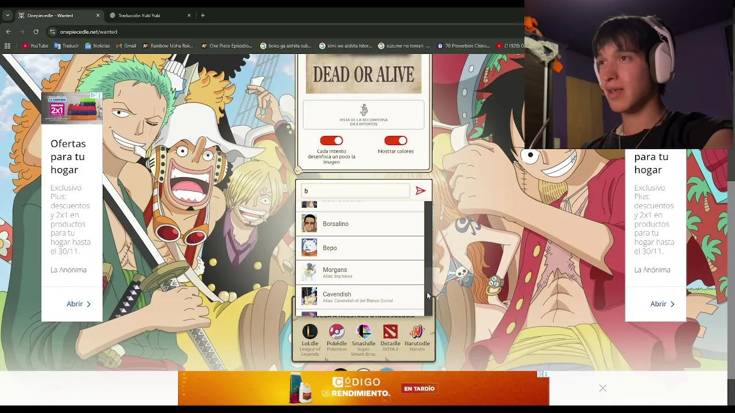Click the suggestion list scrollbar
The width and height of the screenshot is (735, 413).
tap(428, 258)
